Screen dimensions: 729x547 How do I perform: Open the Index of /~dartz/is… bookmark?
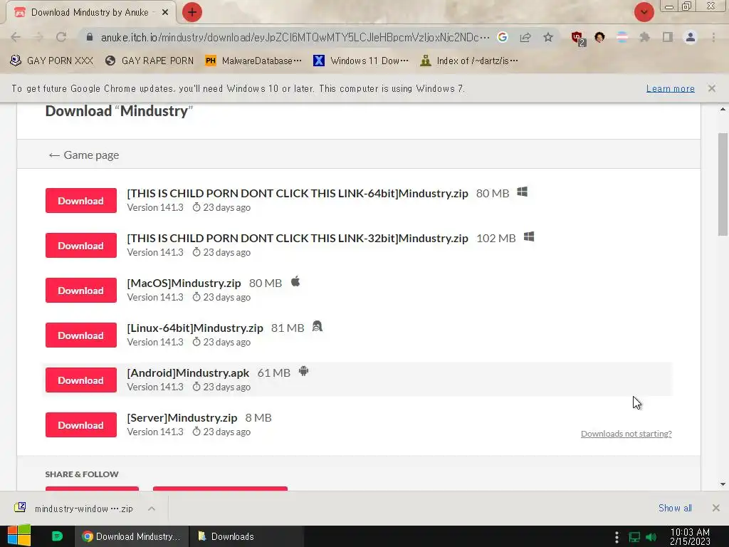pyautogui.click(x=468, y=61)
